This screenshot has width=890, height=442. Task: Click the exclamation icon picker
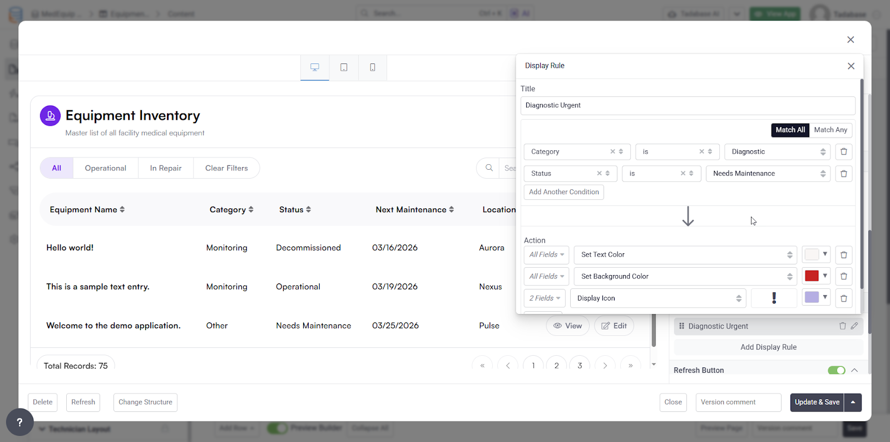(x=774, y=298)
